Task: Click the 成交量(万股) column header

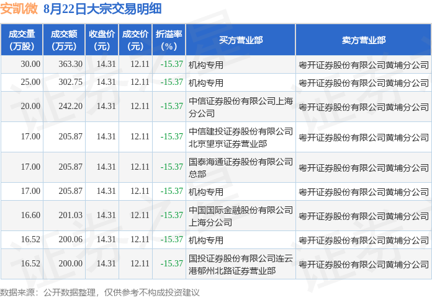Action: 22,40
